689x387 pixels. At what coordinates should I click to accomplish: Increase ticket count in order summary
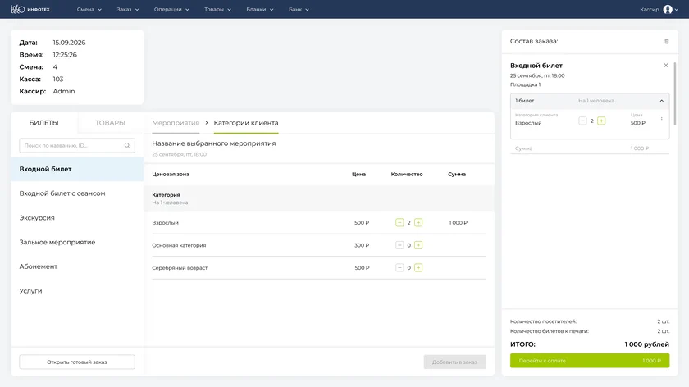click(601, 121)
